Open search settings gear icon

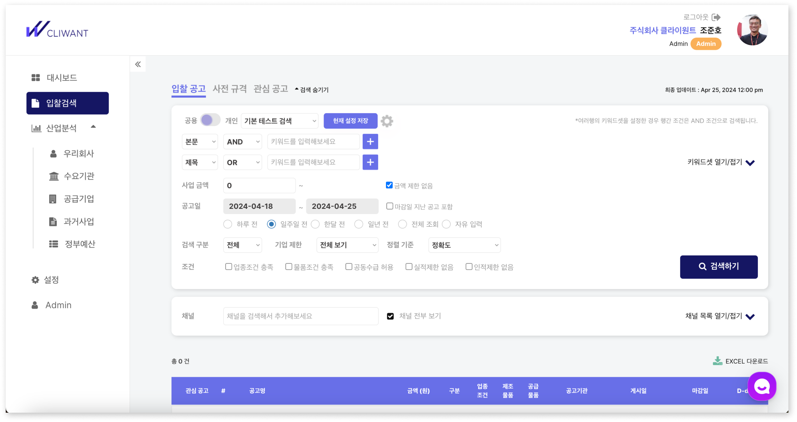(x=387, y=121)
